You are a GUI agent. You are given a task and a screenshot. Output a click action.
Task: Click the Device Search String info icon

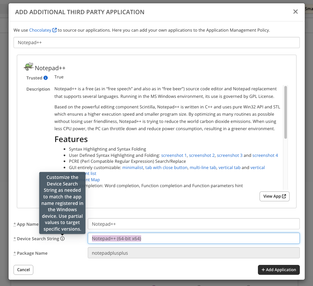pos(63,239)
